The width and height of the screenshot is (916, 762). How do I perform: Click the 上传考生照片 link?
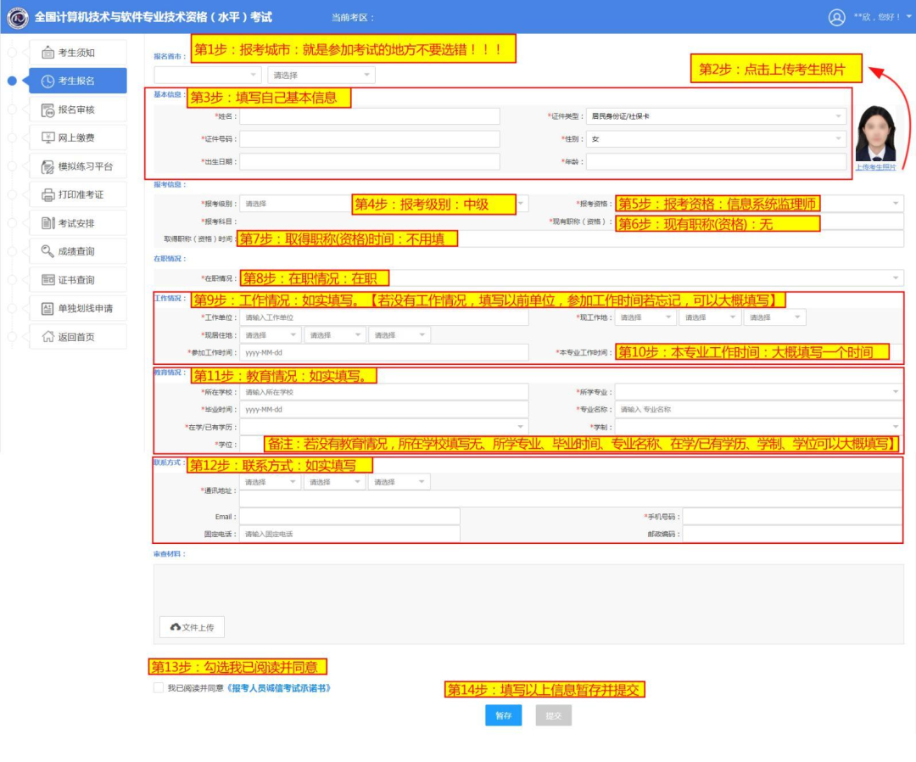pyautogui.click(x=875, y=167)
